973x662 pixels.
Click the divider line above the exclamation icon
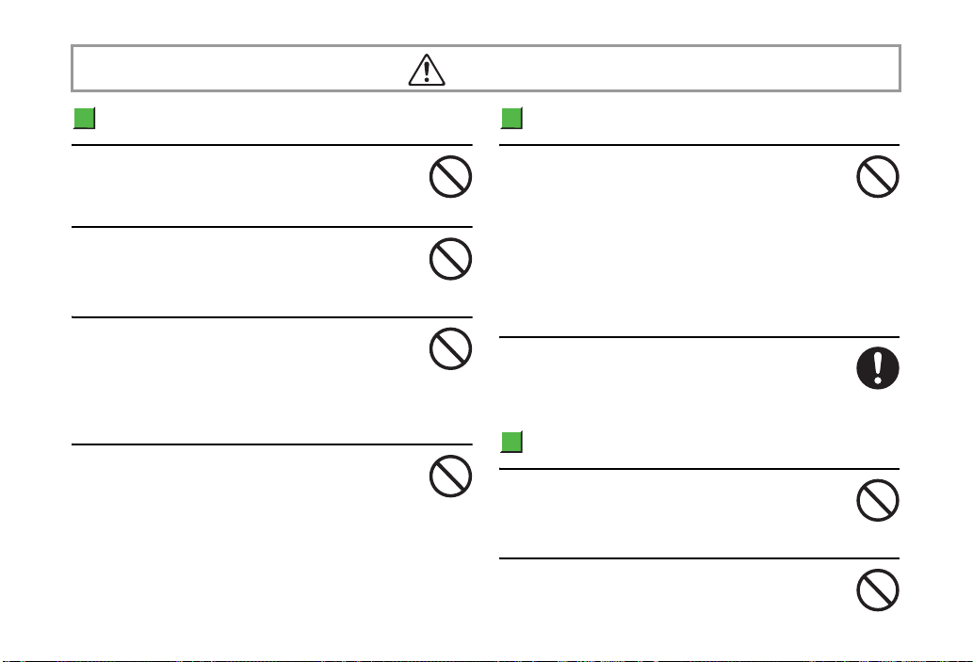(x=699, y=337)
